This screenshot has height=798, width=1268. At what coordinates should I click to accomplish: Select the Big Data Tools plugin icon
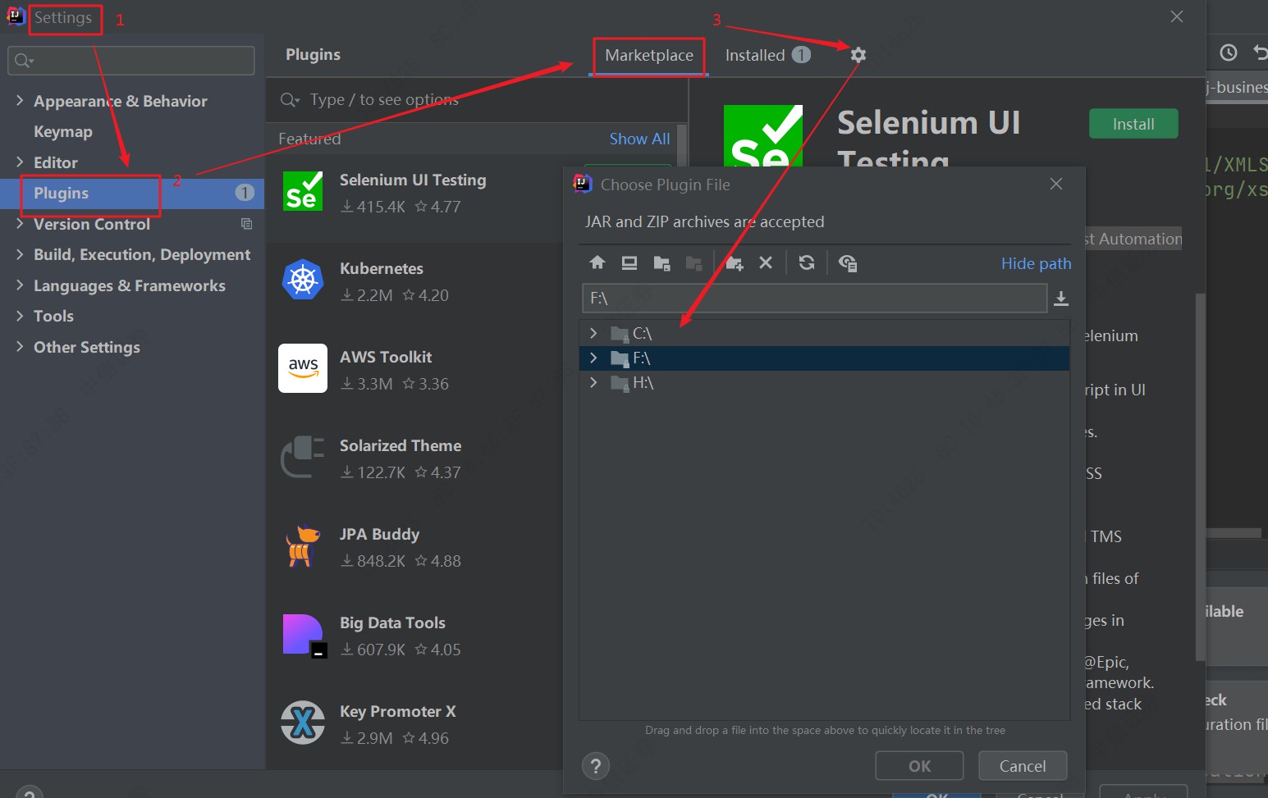click(304, 636)
